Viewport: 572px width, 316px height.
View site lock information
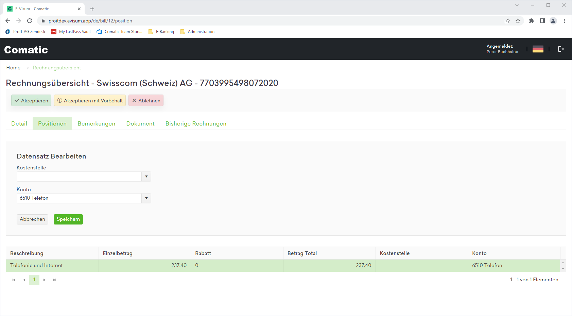click(x=43, y=21)
